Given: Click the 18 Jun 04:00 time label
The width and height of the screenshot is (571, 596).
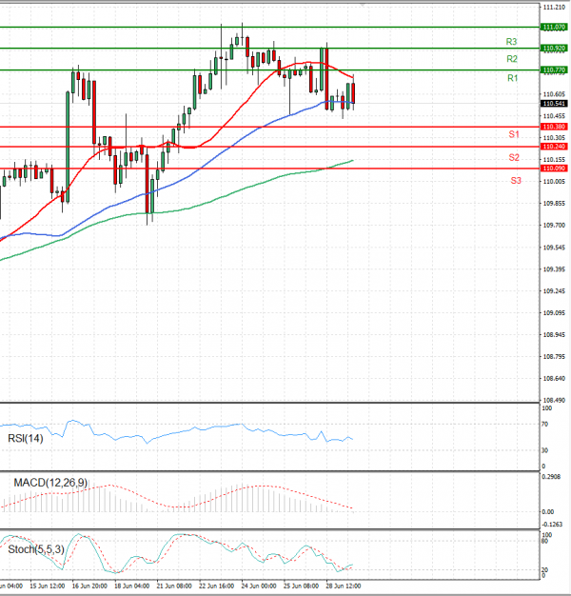Looking at the screenshot, I should 132,586.
